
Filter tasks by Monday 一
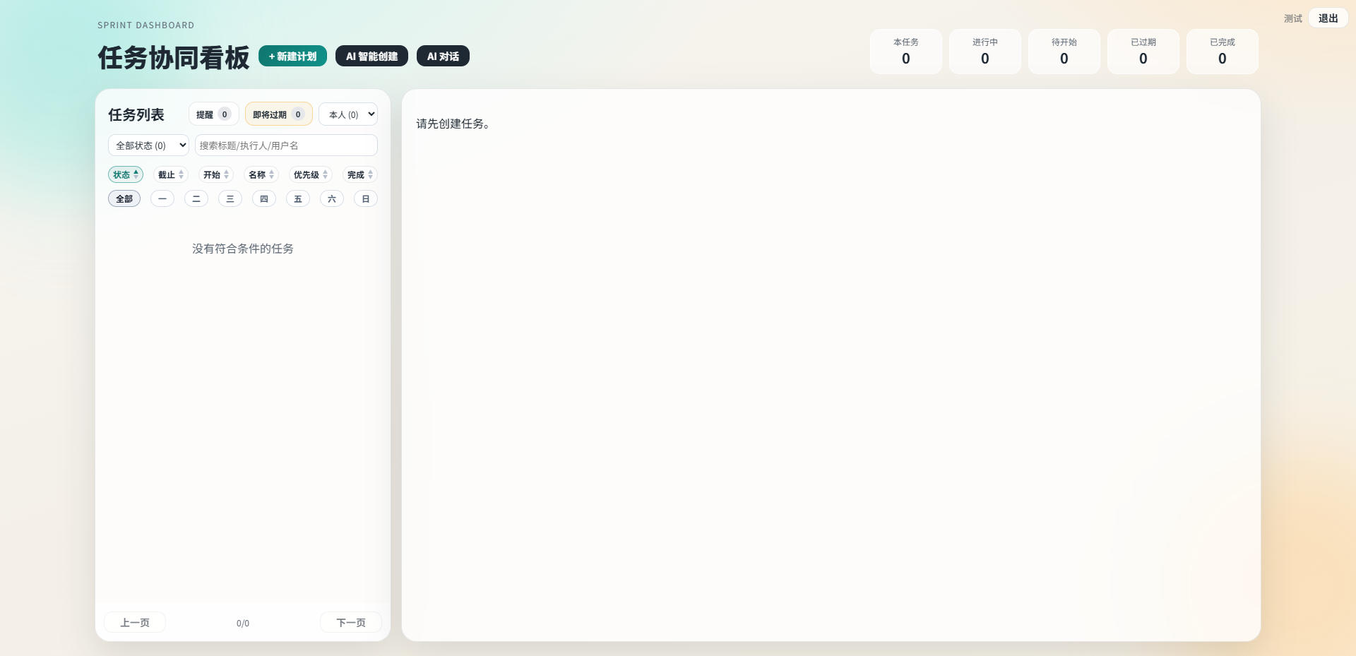click(162, 199)
